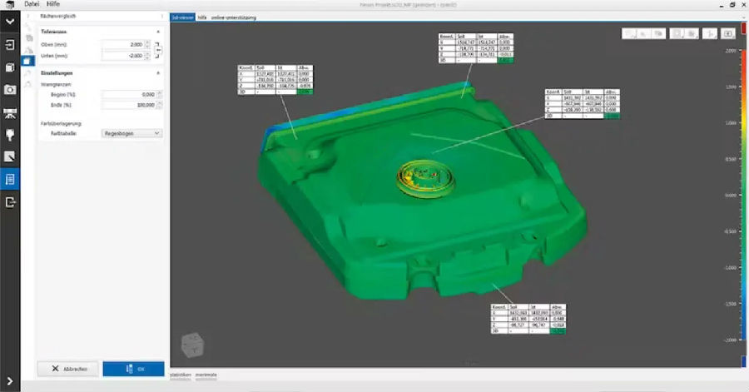Click the tolerance link icon between Oben and Unten

click(157, 50)
